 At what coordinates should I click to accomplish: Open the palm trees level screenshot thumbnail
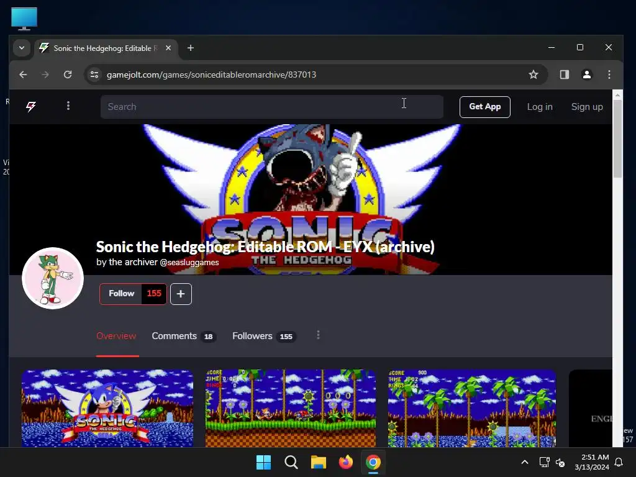click(472, 408)
